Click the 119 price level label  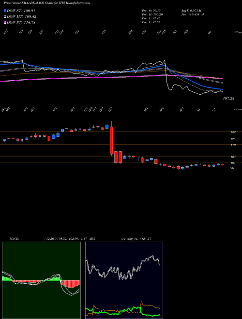233,145
